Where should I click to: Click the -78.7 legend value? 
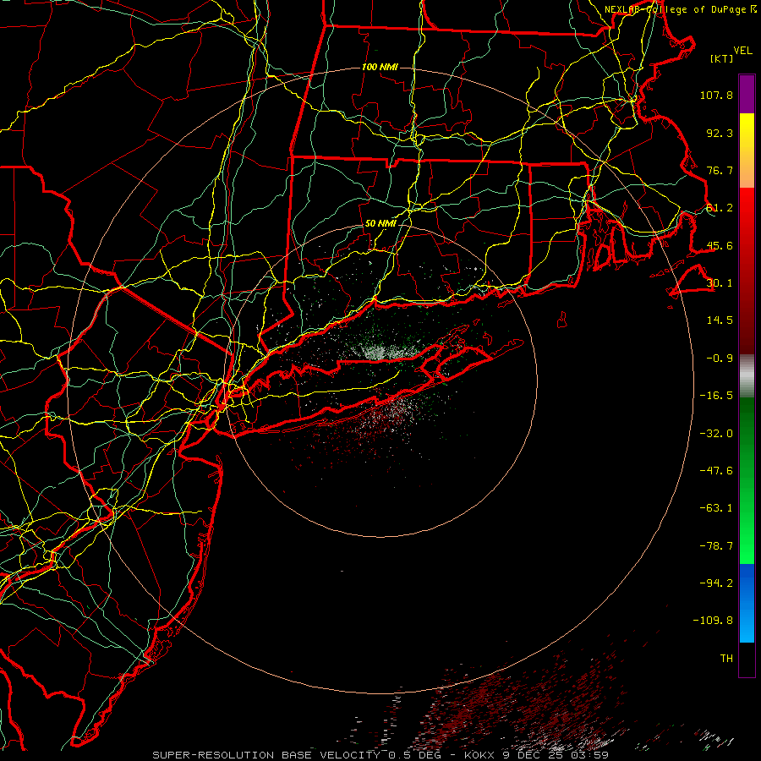pyautogui.click(x=716, y=546)
